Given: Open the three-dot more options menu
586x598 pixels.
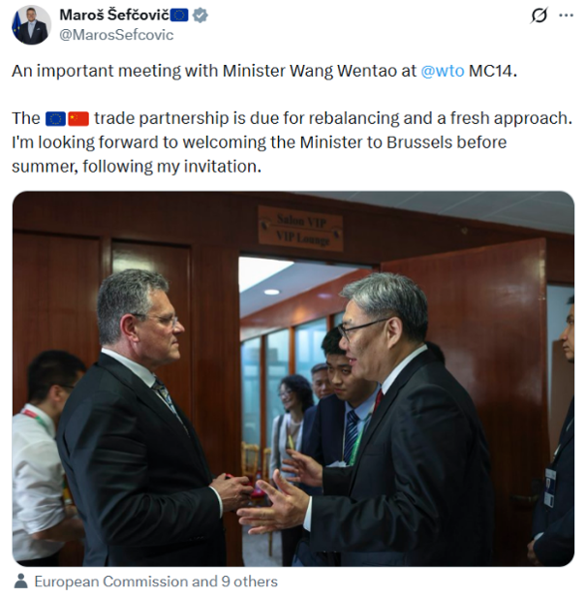Looking at the screenshot, I should 566,16.
